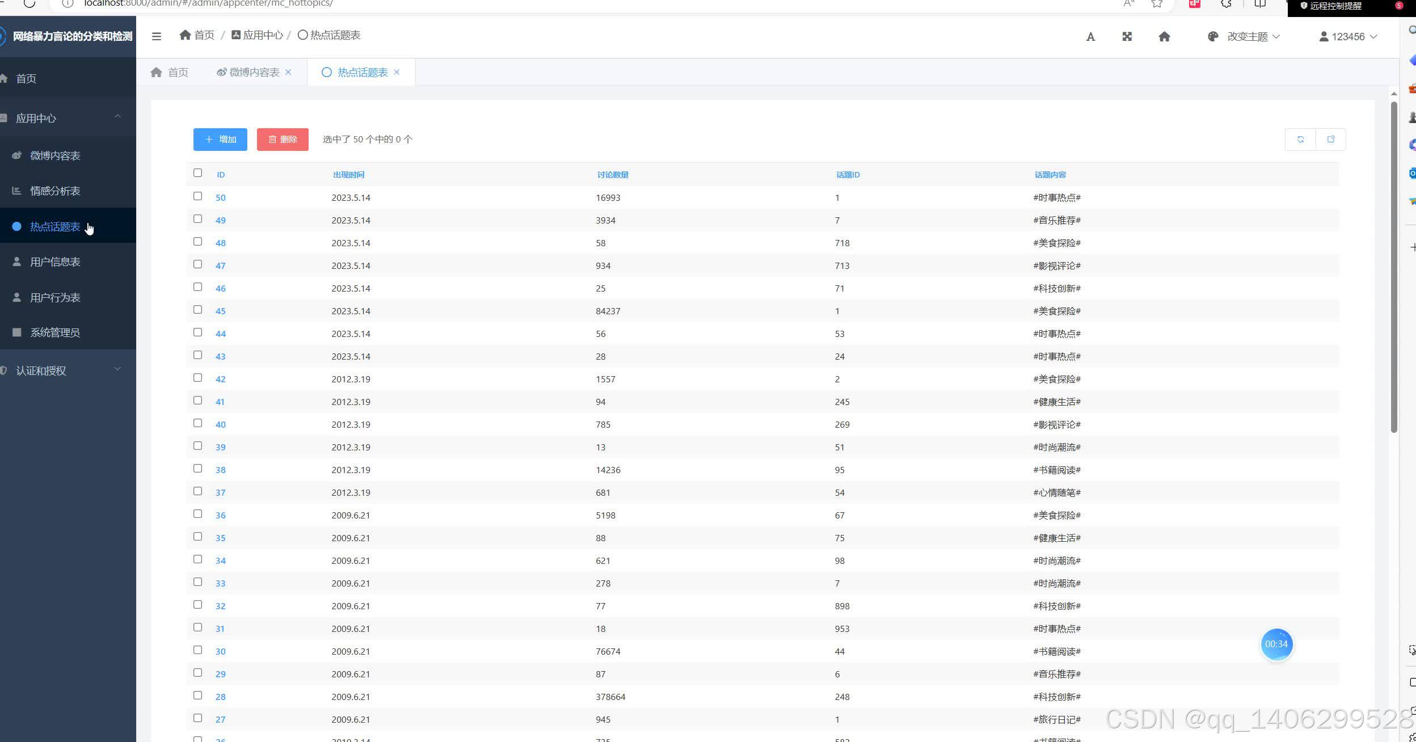The width and height of the screenshot is (1416, 742).
Task: Toggle fullscreen with the expand icon
Action: [x=1127, y=36]
